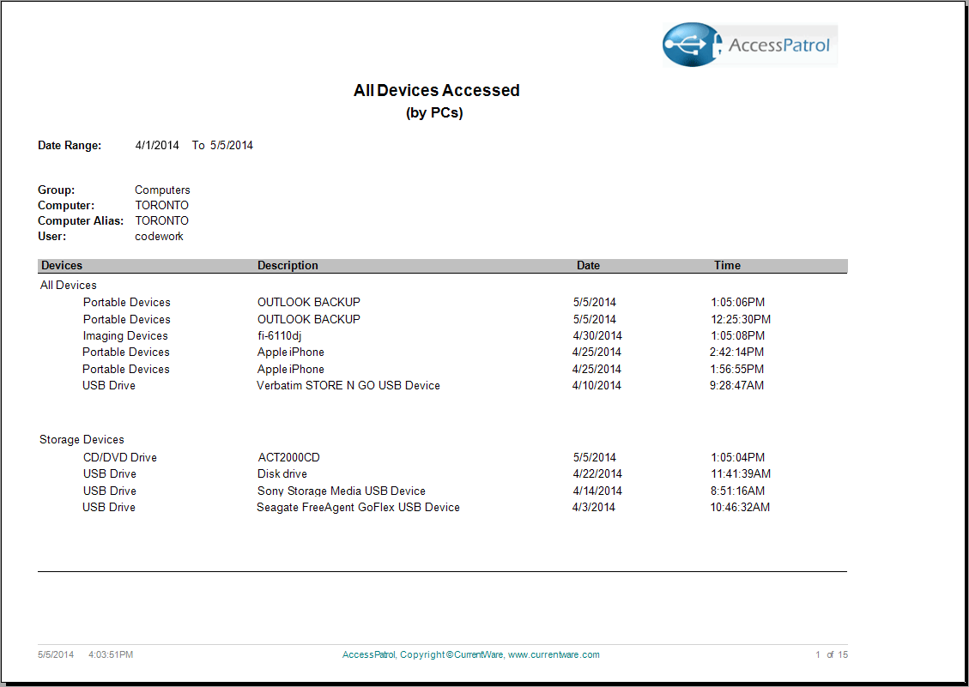Click the date 4/22/2014
The image size is (969, 687).
tap(597, 473)
